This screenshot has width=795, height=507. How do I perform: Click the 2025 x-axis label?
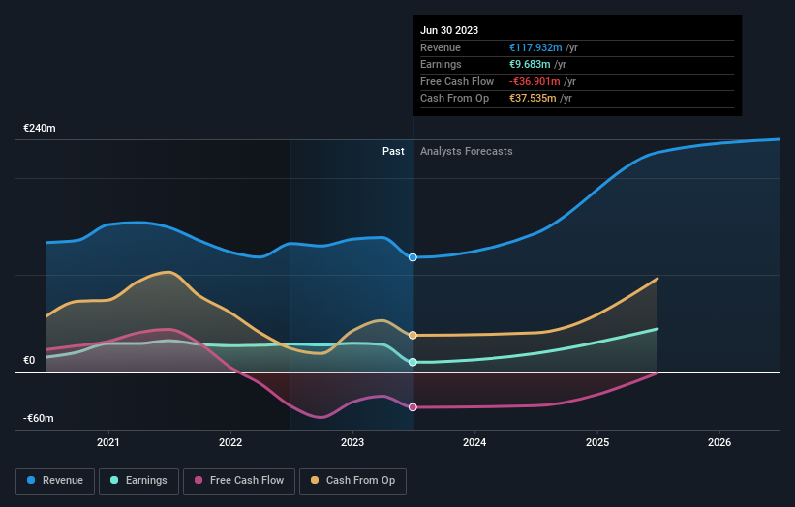597,442
